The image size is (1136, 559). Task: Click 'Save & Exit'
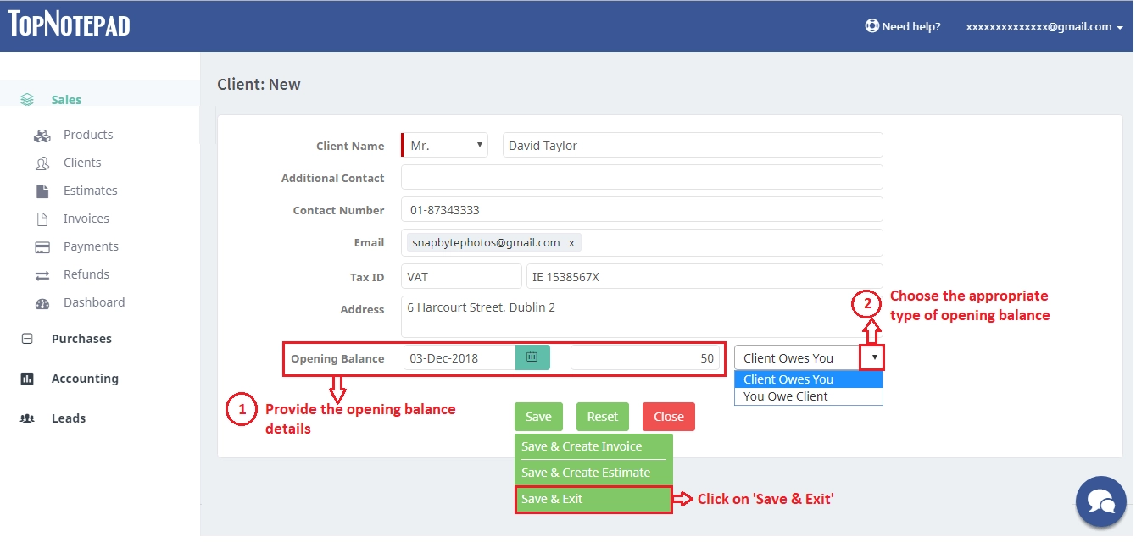click(x=593, y=499)
